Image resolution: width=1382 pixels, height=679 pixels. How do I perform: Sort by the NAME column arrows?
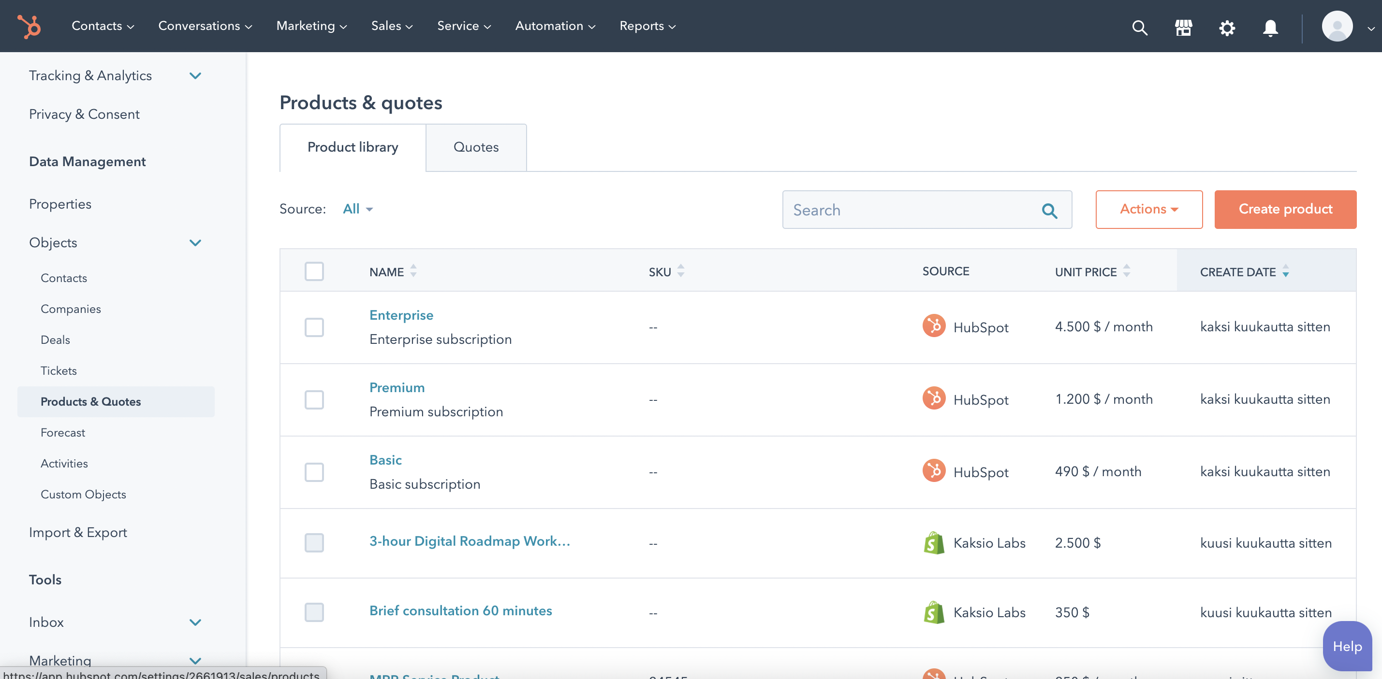click(x=413, y=271)
